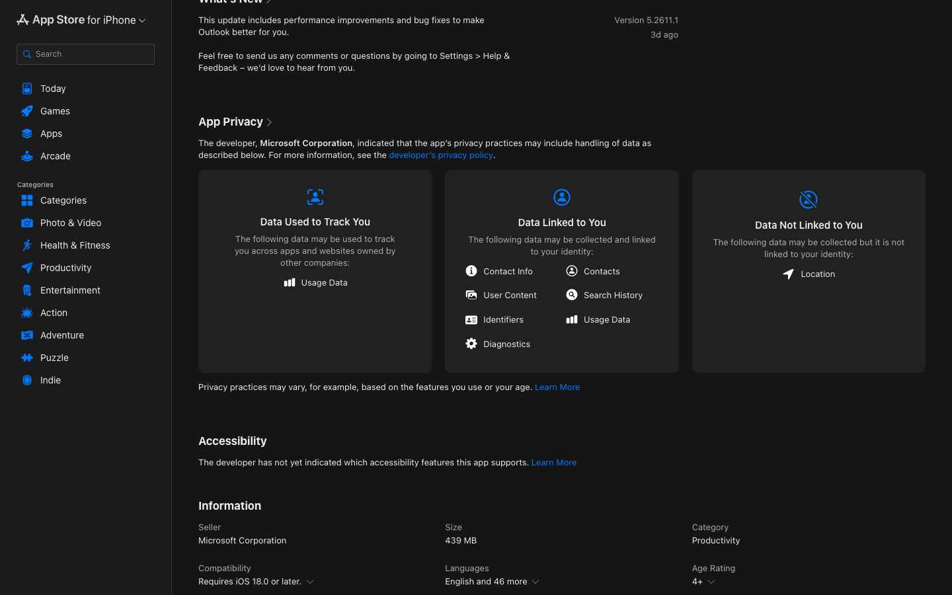Click Microsoft Corporation under Seller
The width and height of the screenshot is (952, 595).
(242, 541)
